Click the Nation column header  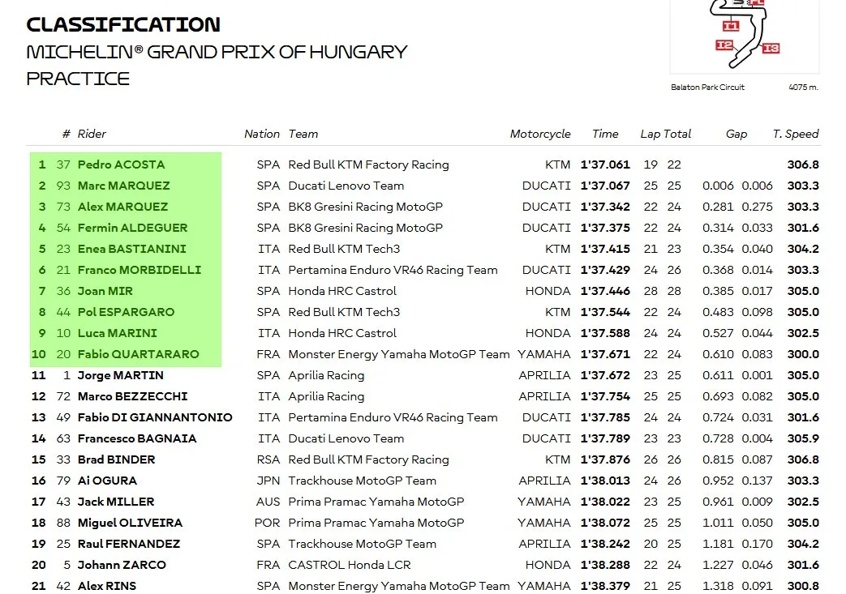[x=262, y=134]
